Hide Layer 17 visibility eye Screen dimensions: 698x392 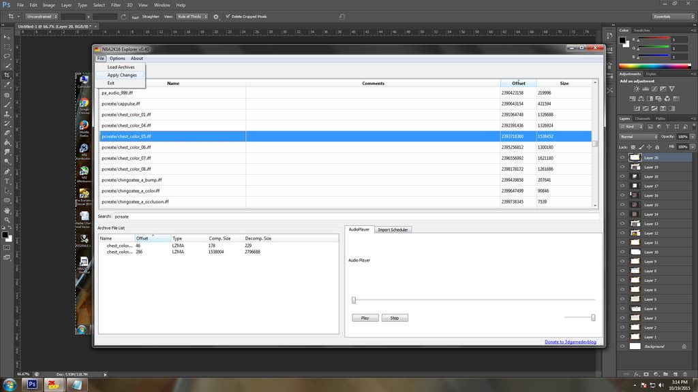[622, 186]
